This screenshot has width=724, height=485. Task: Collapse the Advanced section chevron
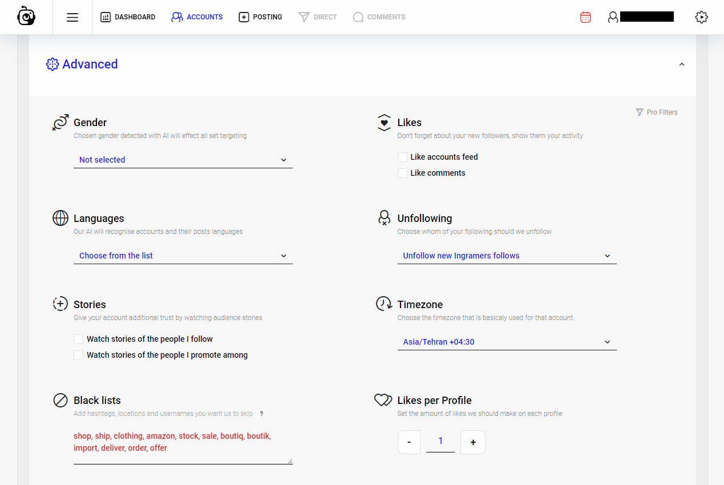click(x=682, y=64)
